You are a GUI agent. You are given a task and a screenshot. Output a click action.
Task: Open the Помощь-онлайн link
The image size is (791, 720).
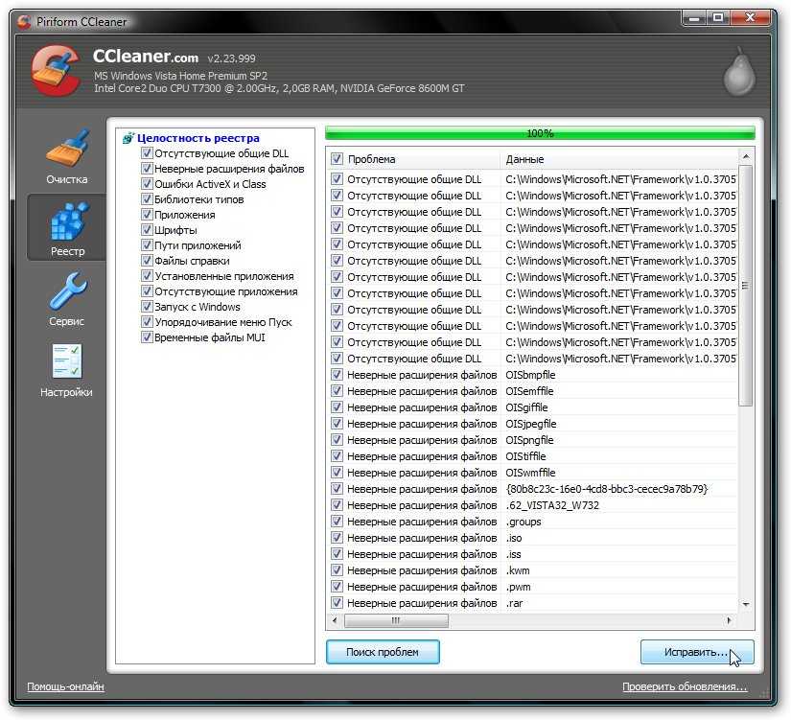(65, 686)
